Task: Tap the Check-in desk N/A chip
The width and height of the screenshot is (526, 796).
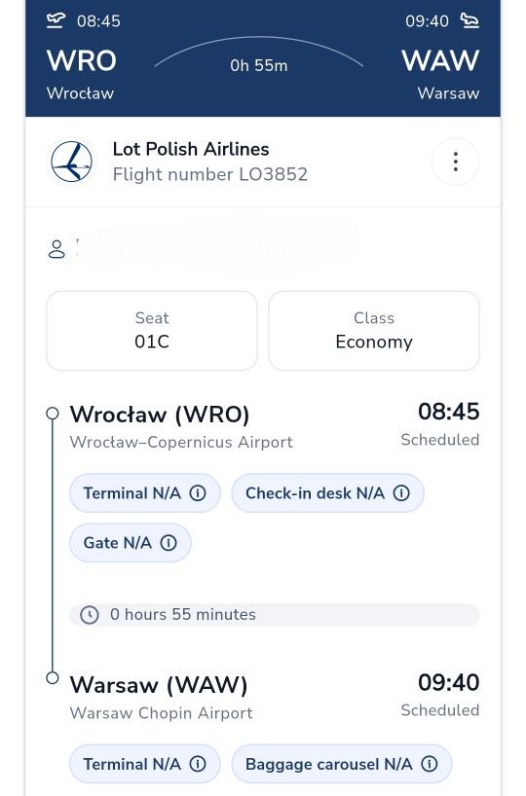Action: [x=328, y=493]
